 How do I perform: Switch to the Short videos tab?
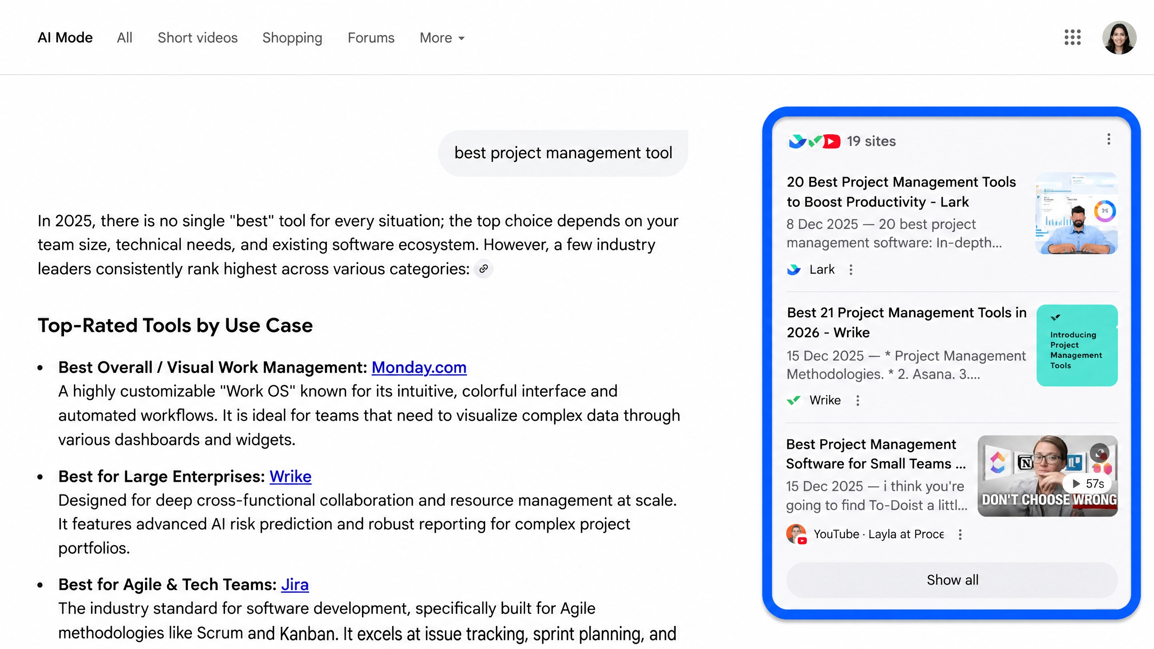pos(197,38)
